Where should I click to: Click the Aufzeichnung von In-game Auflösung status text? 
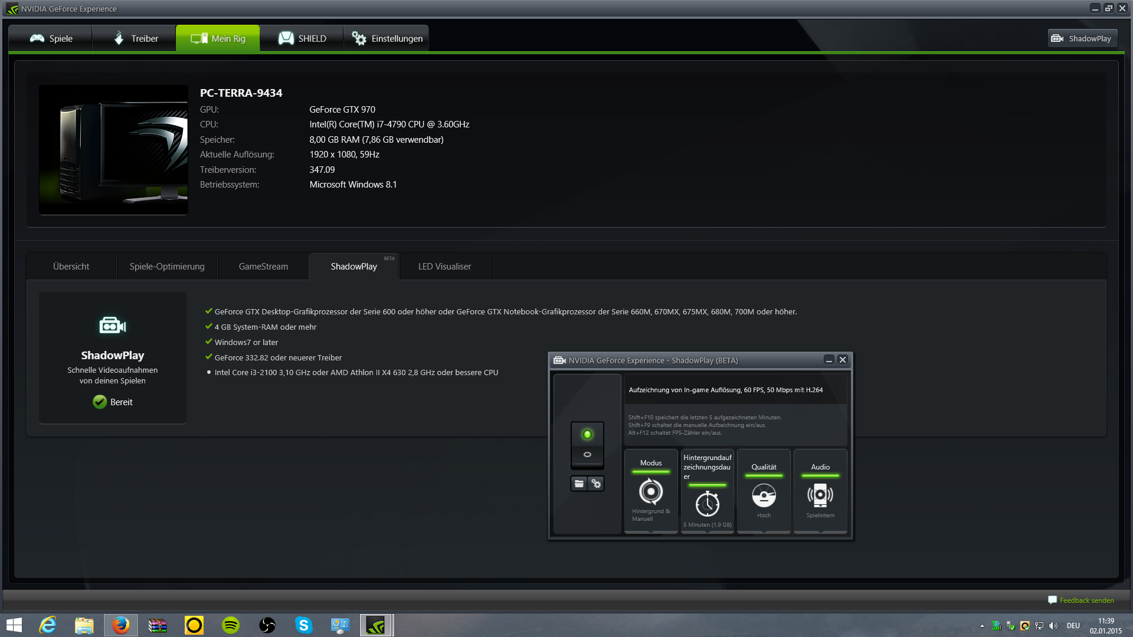tap(725, 390)
